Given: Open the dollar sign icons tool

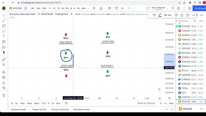Looking at the screenshot, I should coord(4,52).
